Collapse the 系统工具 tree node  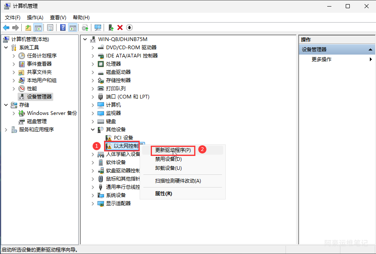(6, 48)
